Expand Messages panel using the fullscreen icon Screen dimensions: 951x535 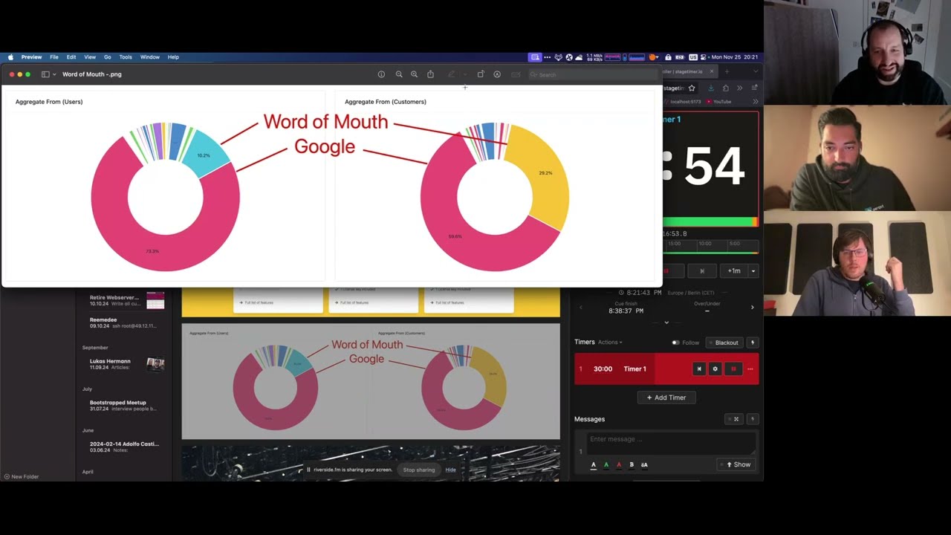tap(736, 419)
